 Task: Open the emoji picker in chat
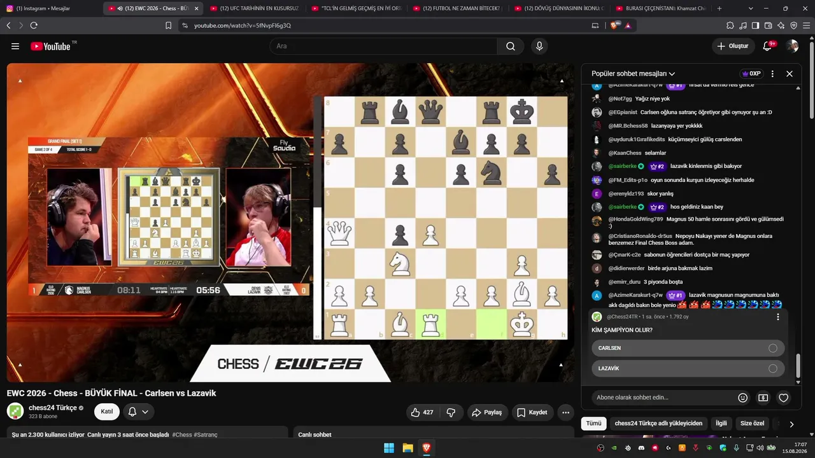(742, 398)
